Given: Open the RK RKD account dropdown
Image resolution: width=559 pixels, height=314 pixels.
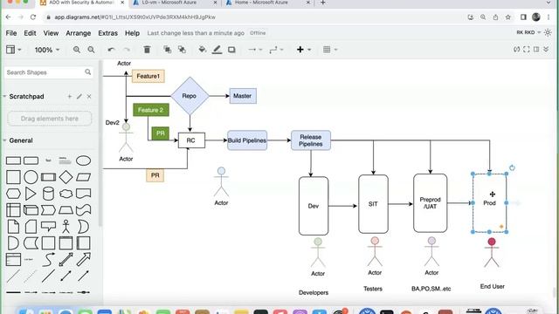Looking at the screenshot, I should point(528,32).
